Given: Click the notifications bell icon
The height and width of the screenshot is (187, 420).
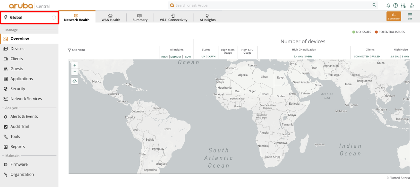Looking at the screenshot, I should (388, 5).
